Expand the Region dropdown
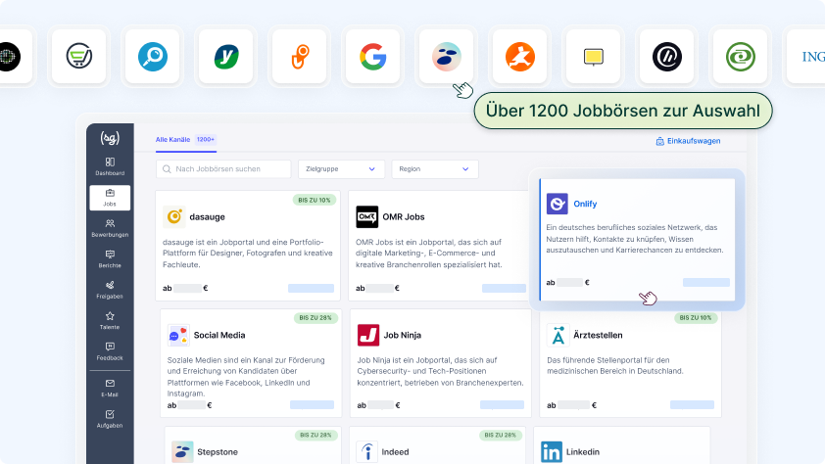Screen dimensions: 825x464 [x=434, y=169]
